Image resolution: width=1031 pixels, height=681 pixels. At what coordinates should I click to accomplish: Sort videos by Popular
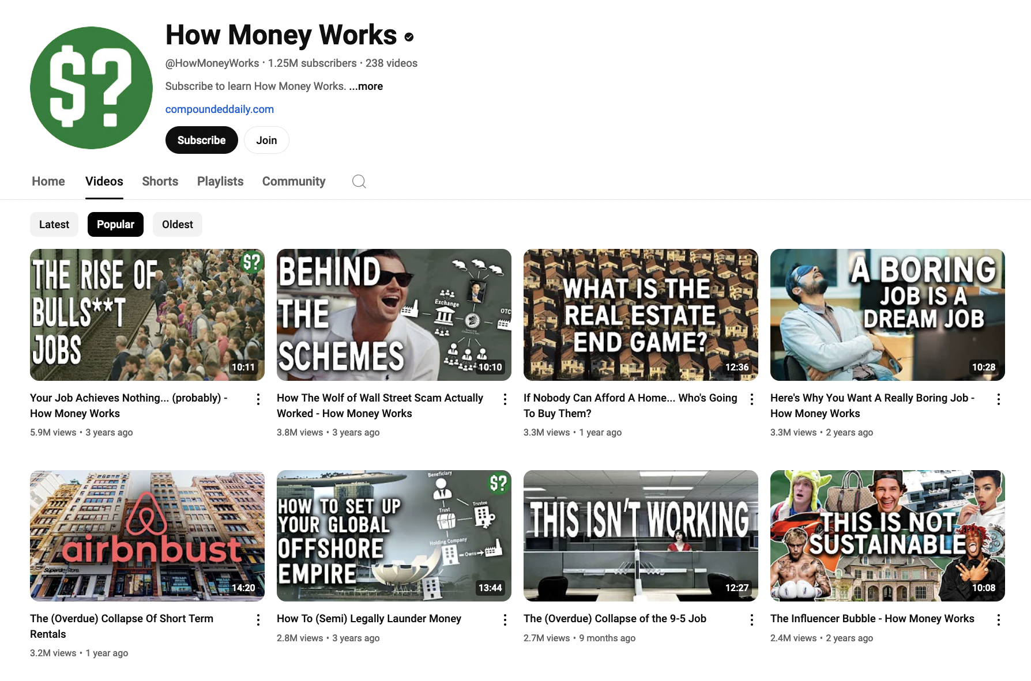tap(115, 225)
